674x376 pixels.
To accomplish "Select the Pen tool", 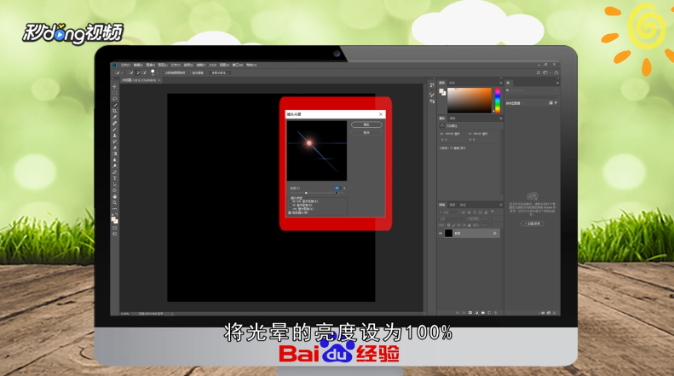I will point(115,172).
